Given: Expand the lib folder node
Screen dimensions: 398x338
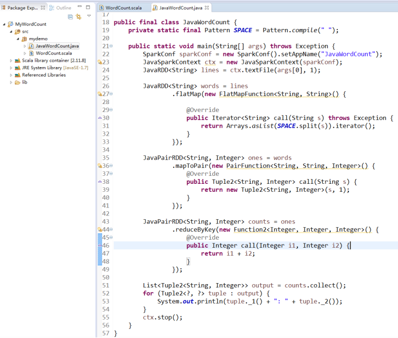Looking at the screenshot, I should tap(11, 82).
